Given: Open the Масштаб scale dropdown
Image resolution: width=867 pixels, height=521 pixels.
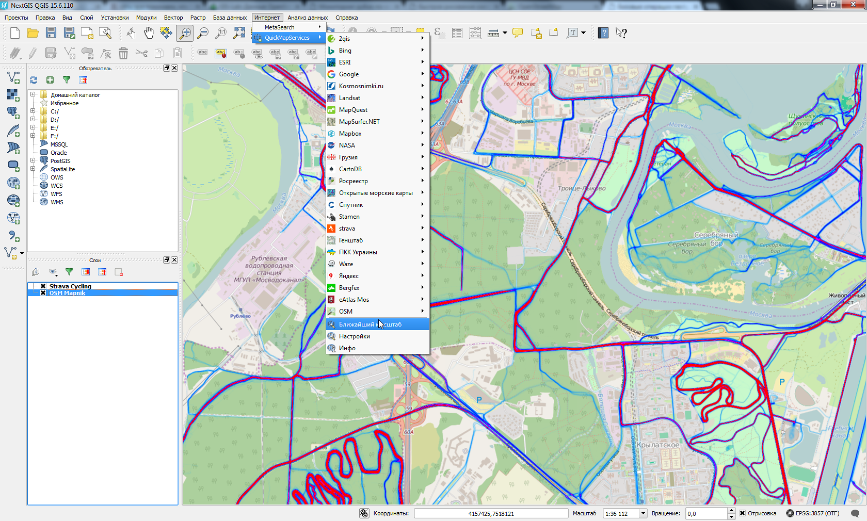Looking at the screenshot, I should tap(643, 513).
